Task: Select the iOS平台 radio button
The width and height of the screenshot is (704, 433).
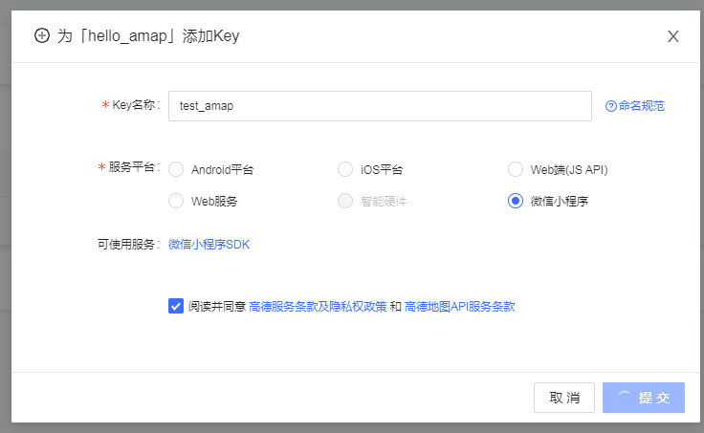Action: (x=345, y=169)
